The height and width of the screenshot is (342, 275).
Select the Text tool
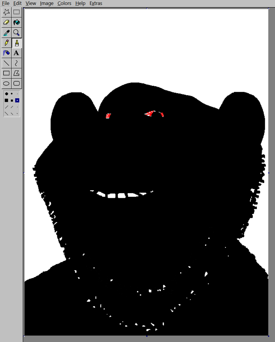pyautogui.click(x=17, y=53)
